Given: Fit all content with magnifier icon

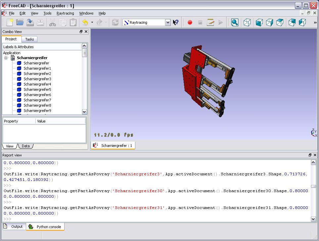Looking at the screenshot, I should coord(235,22).
